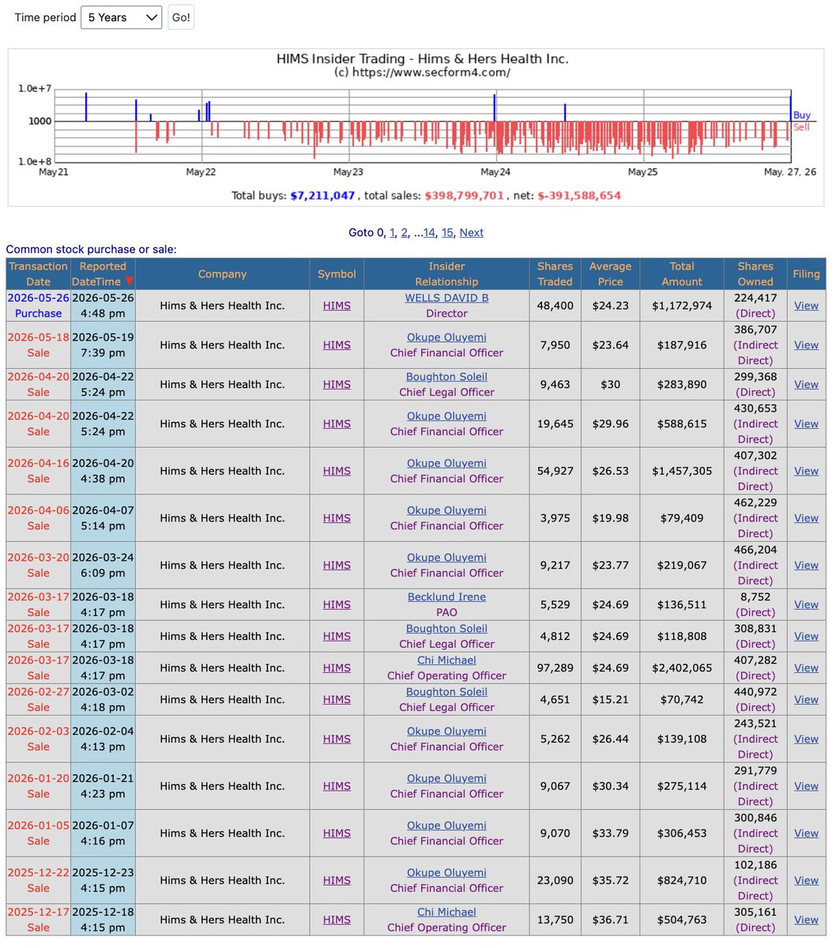Select the $15.21 average price cell

point(610,699)
